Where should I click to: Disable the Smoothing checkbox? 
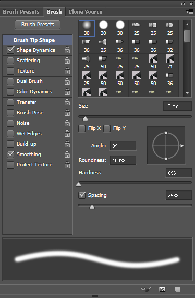(x=10, y=154)
